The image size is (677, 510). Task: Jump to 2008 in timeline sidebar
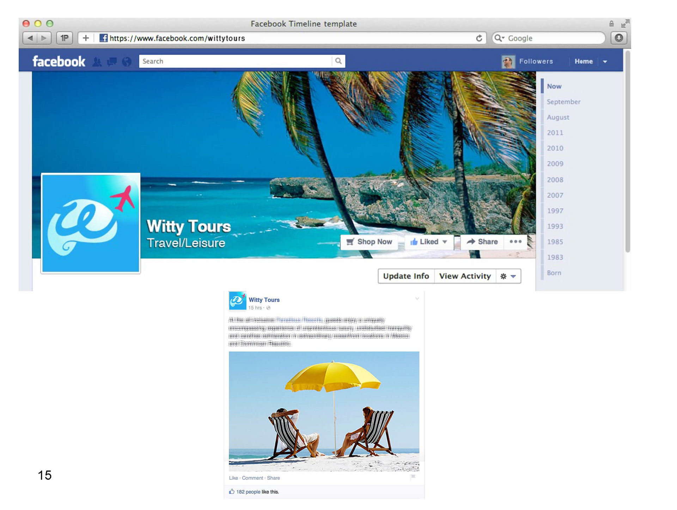pyautogui.click(x=555, y=180)
